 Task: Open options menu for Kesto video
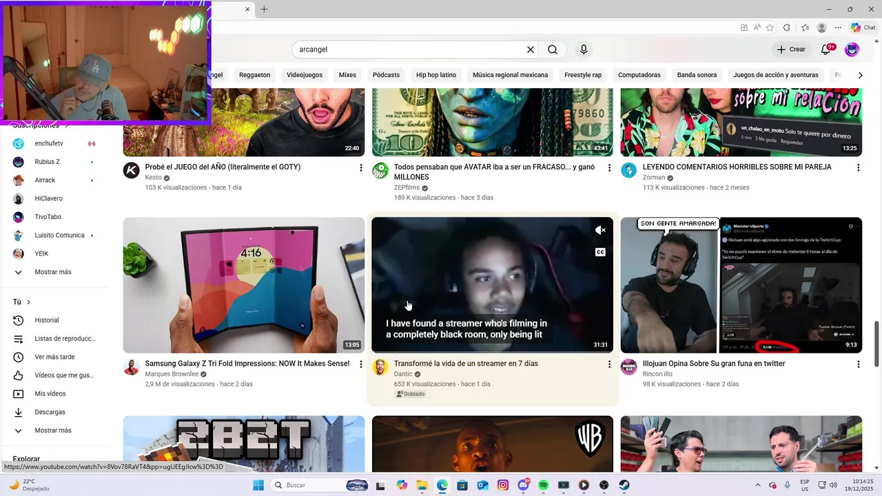coord(360,167)
